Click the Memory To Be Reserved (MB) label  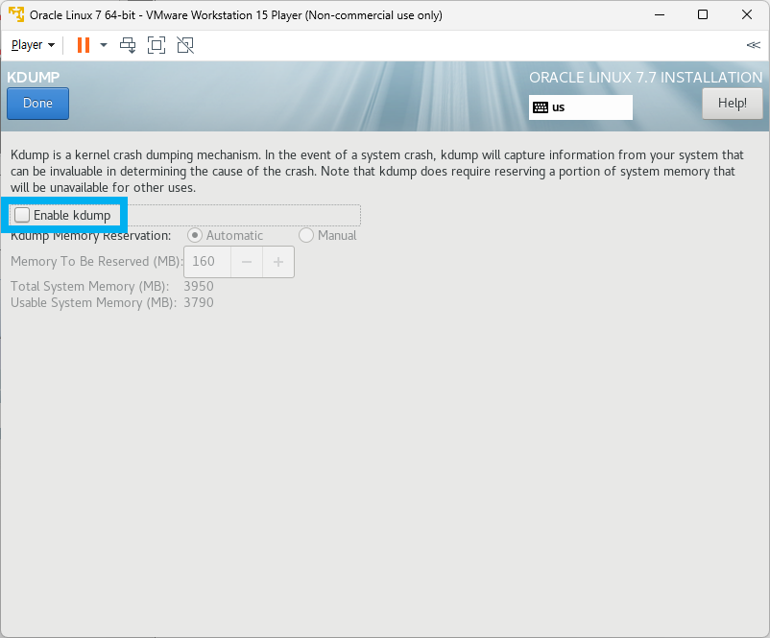point(96,262)
